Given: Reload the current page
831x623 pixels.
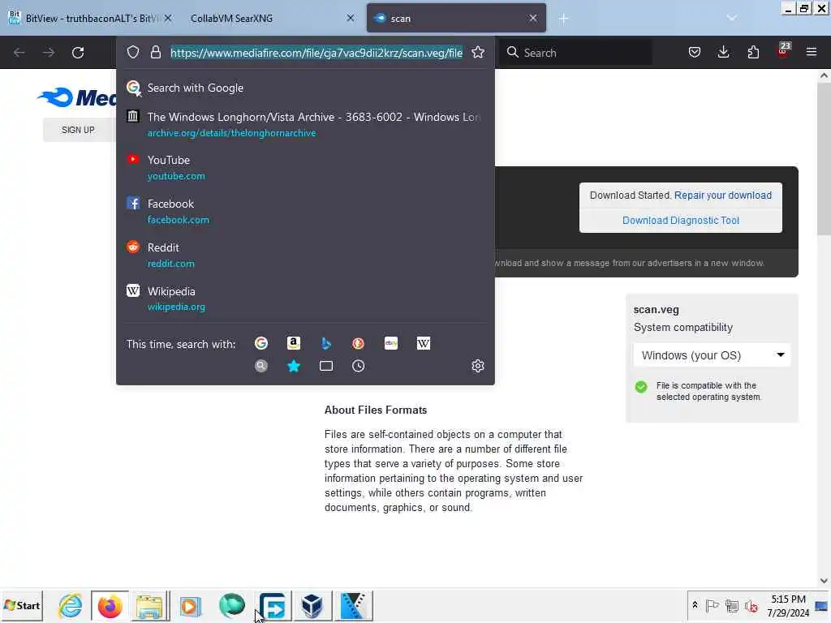Looking at the screenshot, I should 78,53.
